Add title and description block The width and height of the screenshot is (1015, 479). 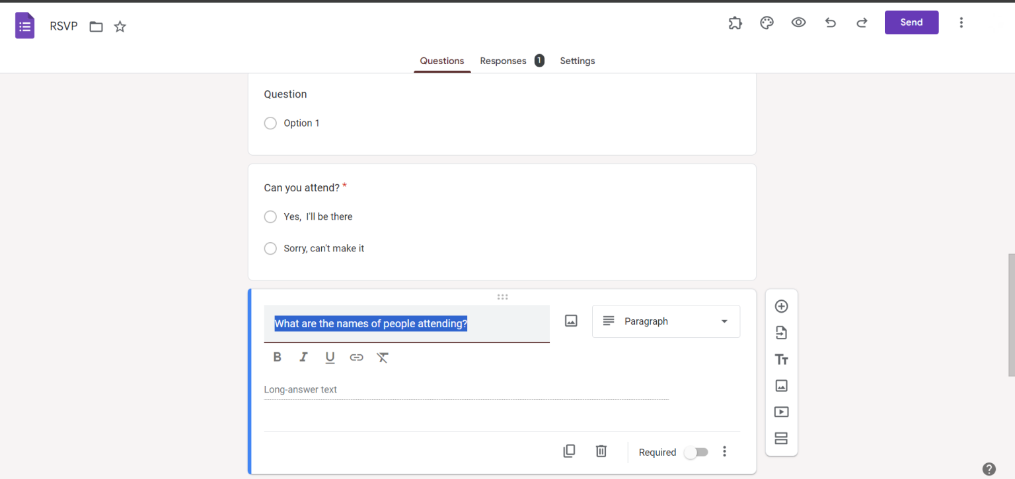(x=781, y=360)
